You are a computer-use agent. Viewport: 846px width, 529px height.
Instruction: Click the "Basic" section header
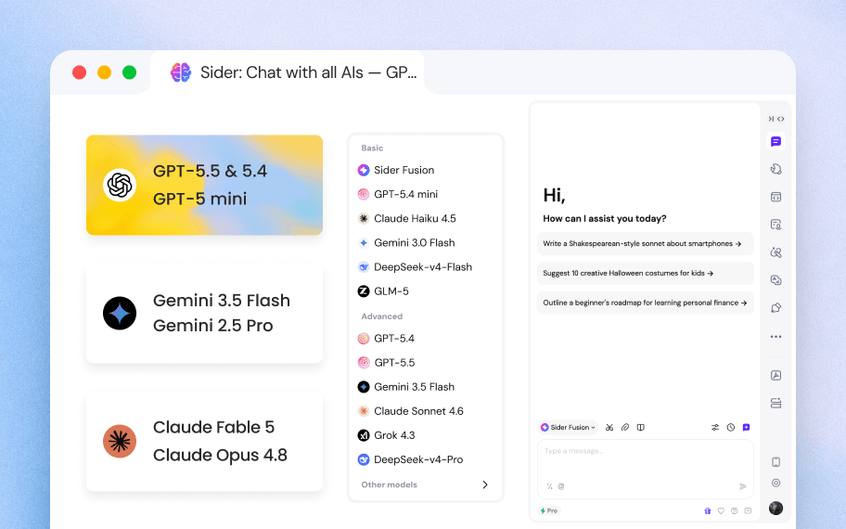pos(372,148)
